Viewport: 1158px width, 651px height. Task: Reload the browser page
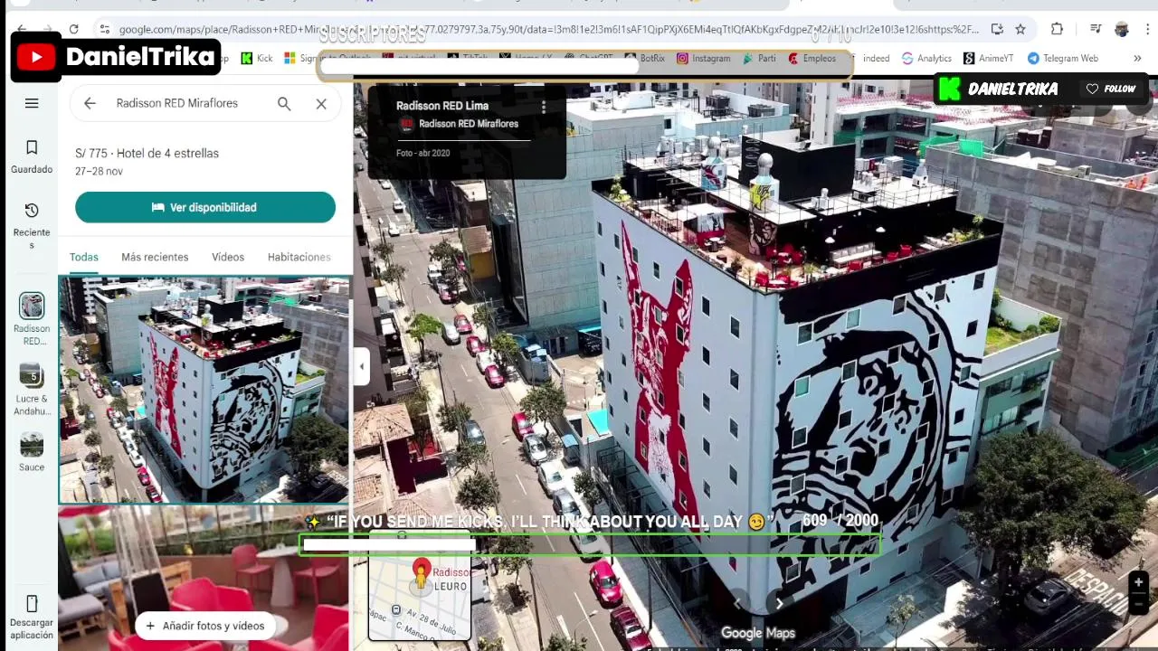[74, 29]
